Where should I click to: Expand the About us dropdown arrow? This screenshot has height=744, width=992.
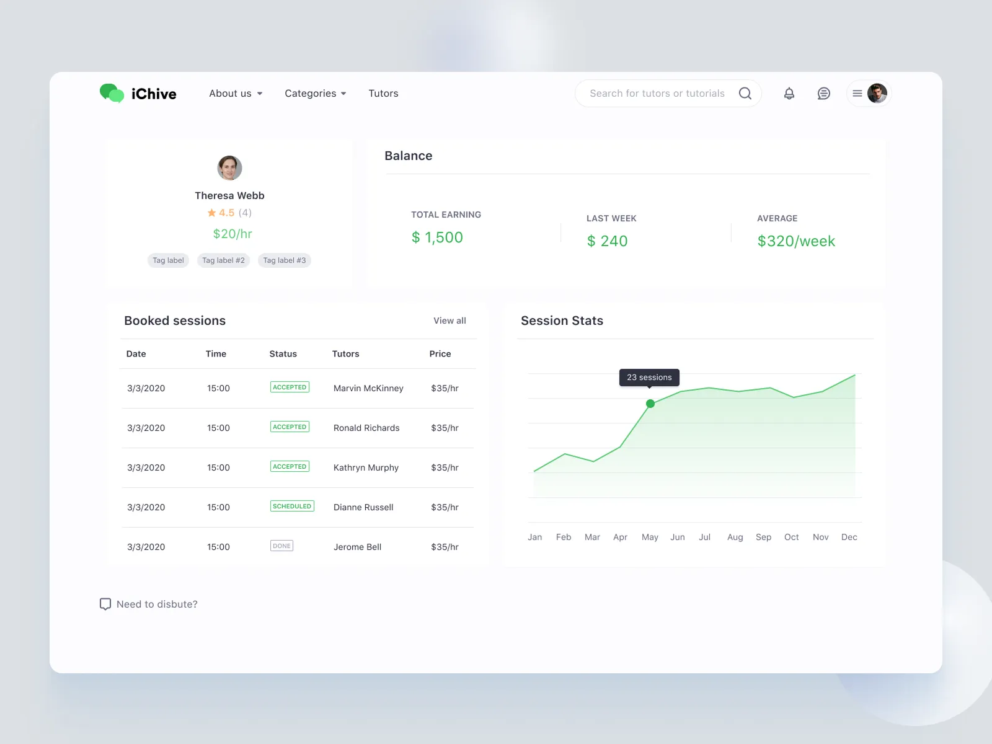260,94
